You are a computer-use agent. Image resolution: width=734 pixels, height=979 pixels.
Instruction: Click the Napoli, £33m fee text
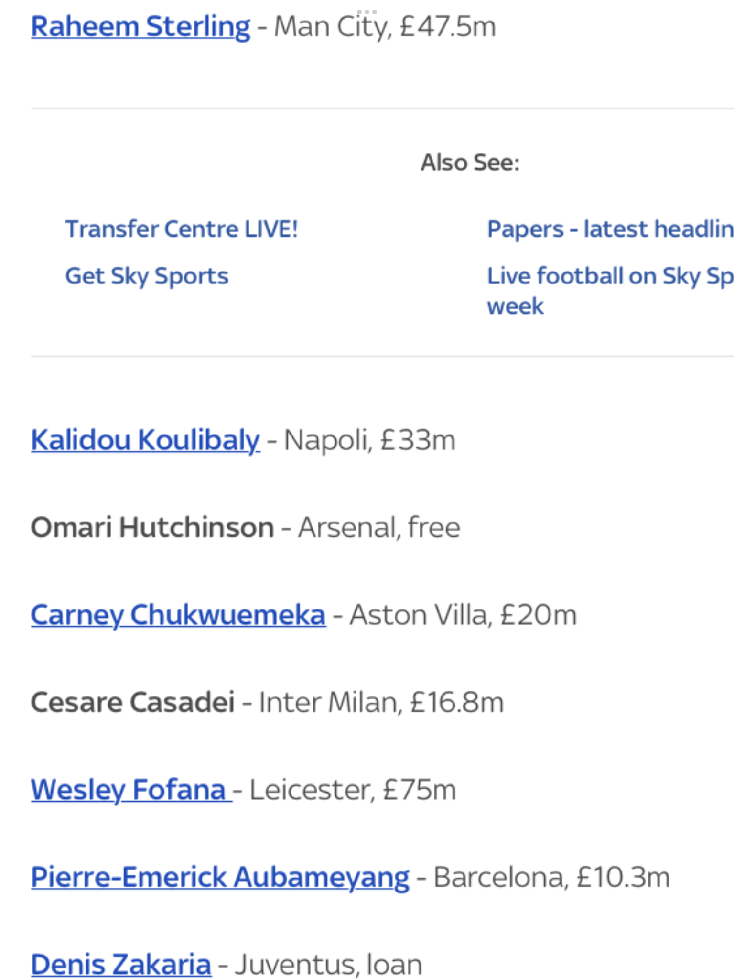coord(370,440)
